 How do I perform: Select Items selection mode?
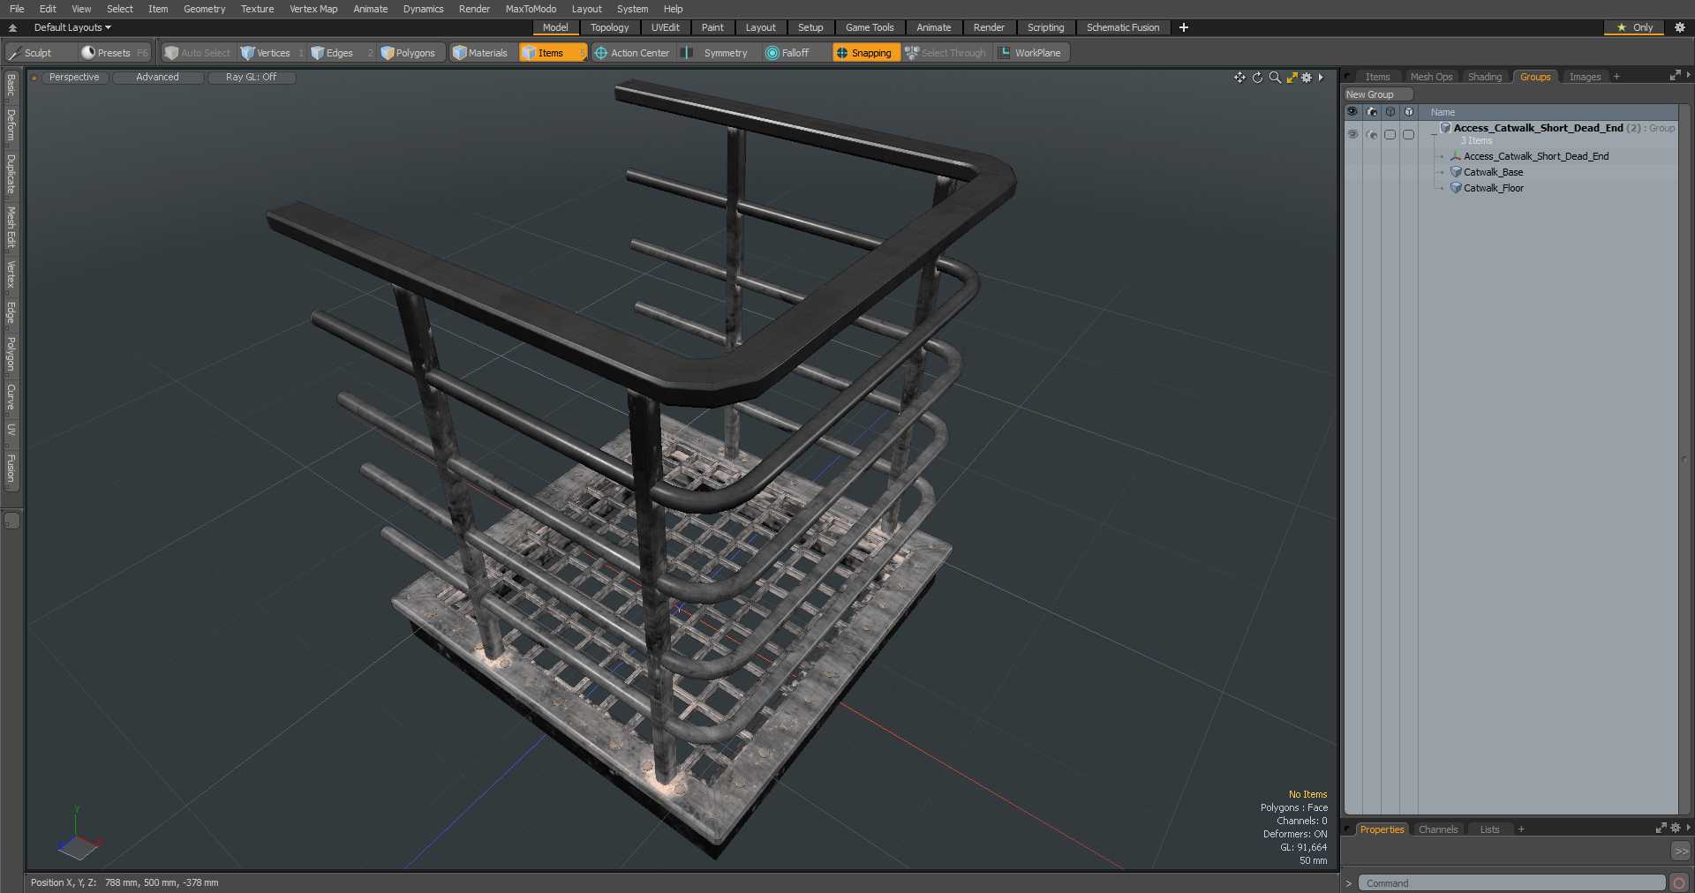552,53
